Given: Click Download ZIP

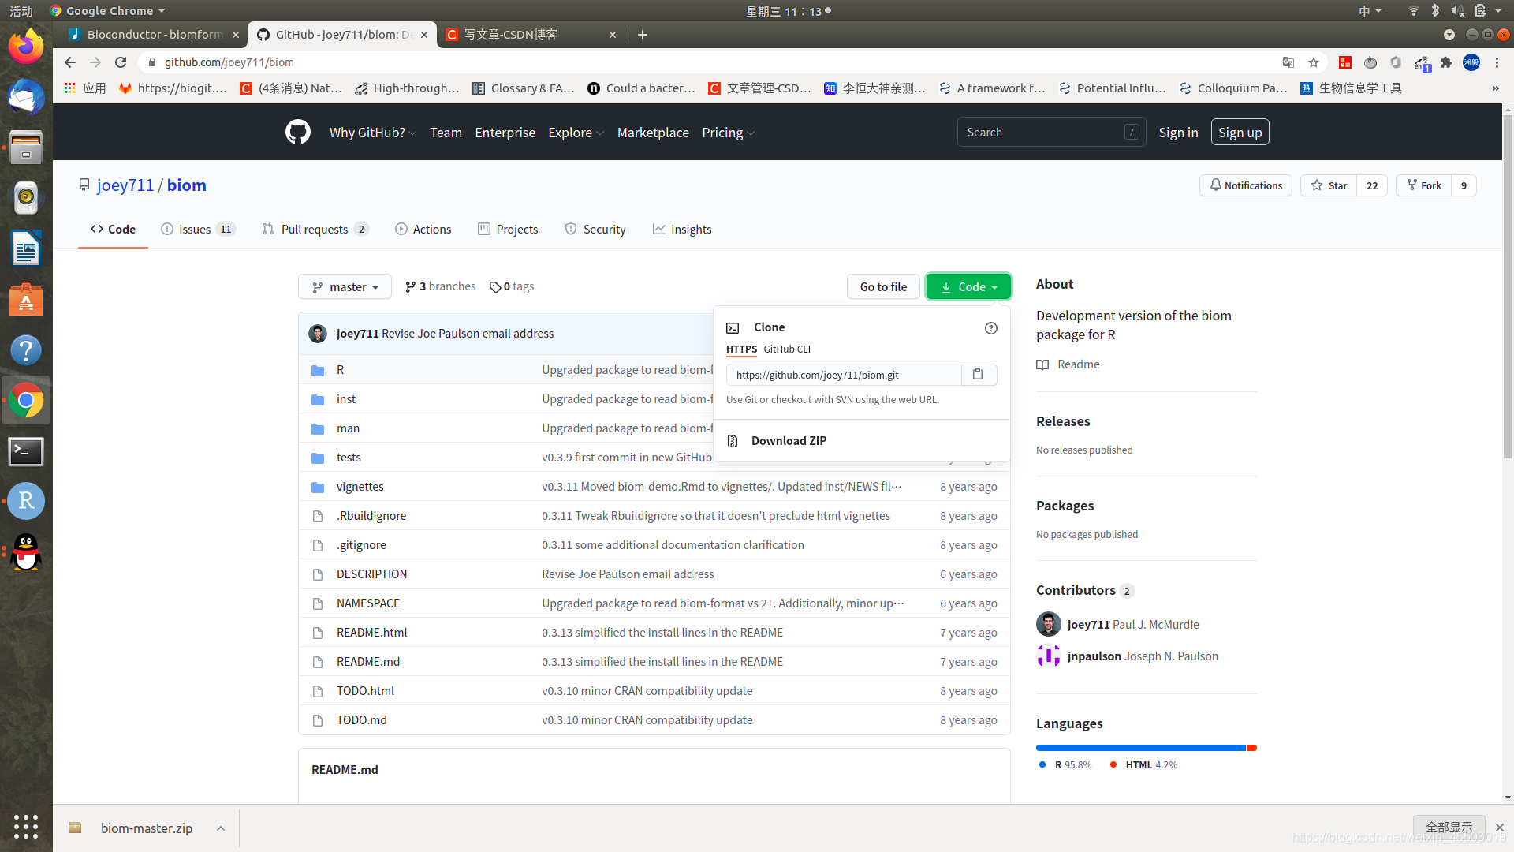Looking at the screenshot, I should tap(789, 441).
